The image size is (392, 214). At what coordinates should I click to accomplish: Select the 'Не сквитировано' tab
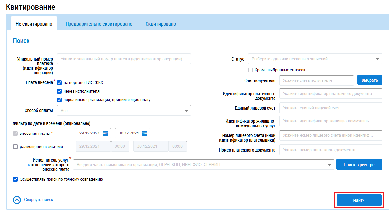[x=34, y=24]
